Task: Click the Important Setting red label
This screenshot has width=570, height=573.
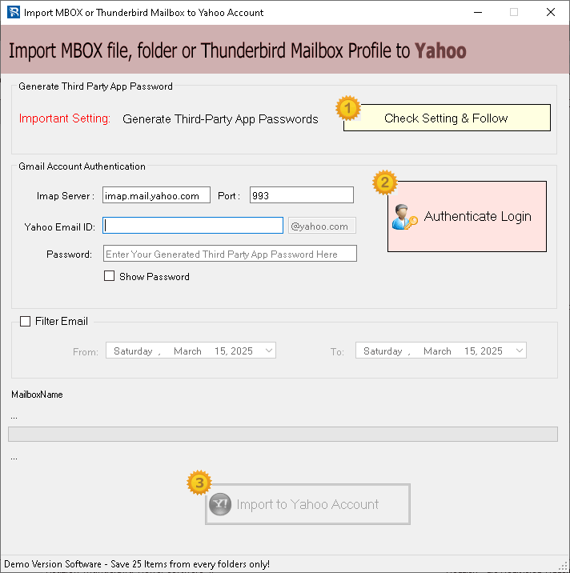Action: [x=65, y=118]
